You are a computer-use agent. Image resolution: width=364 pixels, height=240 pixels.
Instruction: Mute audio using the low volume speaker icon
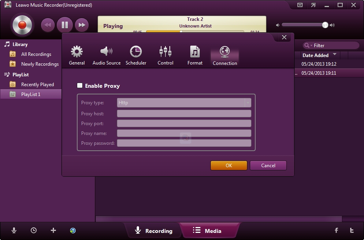click(278, 25)
